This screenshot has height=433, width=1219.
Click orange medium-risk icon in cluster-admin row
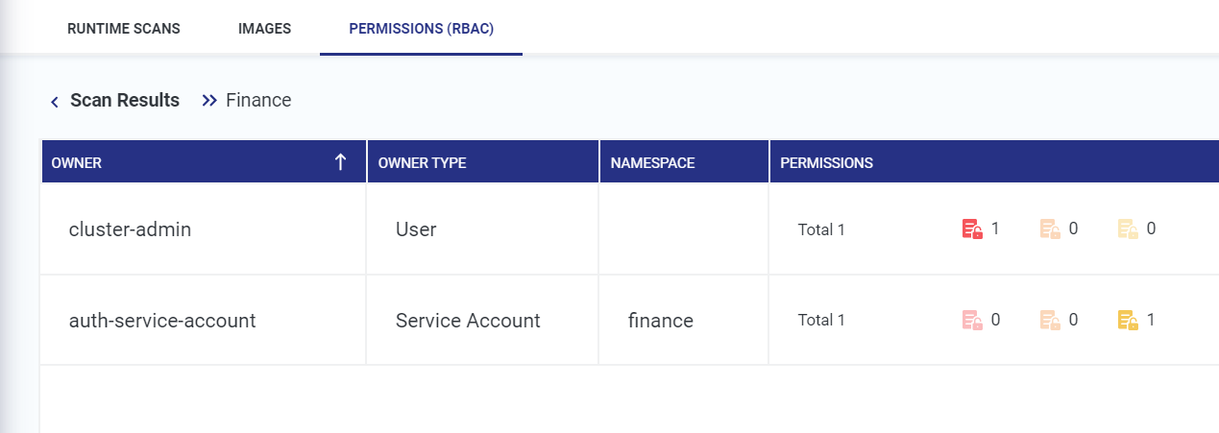1050,229
